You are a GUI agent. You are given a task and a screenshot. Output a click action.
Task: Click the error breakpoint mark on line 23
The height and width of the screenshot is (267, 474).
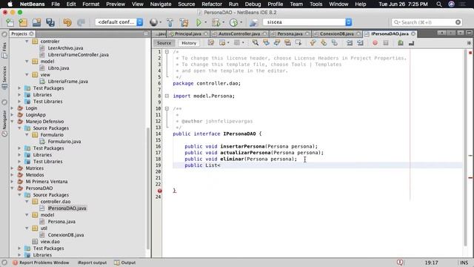160,191
